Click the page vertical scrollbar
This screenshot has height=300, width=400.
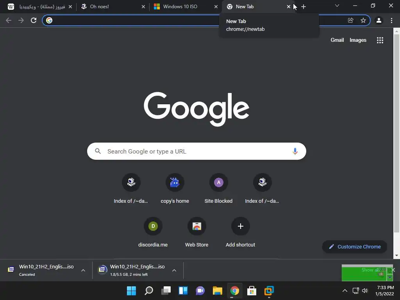pyautogui.click(x=396, y=133)
